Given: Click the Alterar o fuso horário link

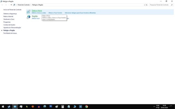Looking at the screenshot, I should click(55, 13).
